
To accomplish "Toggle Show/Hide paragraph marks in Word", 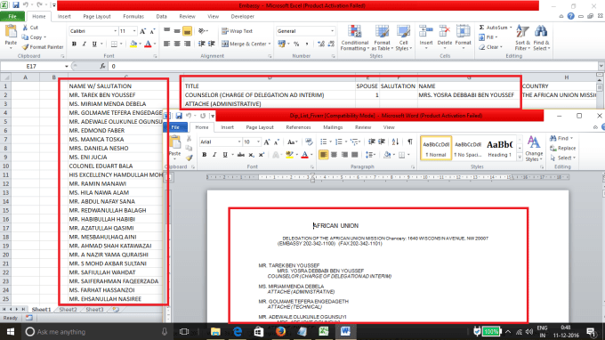I will click(410, 142).
